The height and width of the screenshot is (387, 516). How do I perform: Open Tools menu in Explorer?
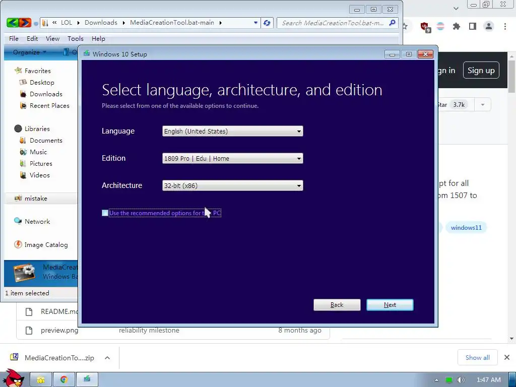[x=76, y=38]
